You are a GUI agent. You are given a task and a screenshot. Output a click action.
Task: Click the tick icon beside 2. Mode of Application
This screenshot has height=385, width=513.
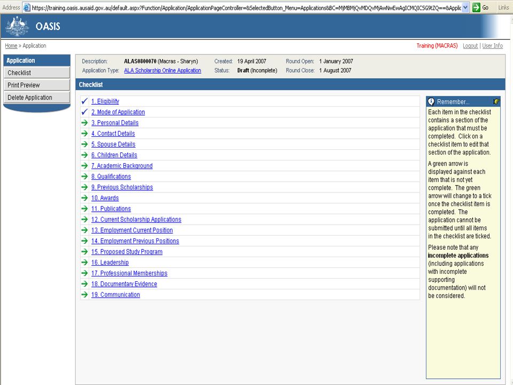(x=84, y=112)
